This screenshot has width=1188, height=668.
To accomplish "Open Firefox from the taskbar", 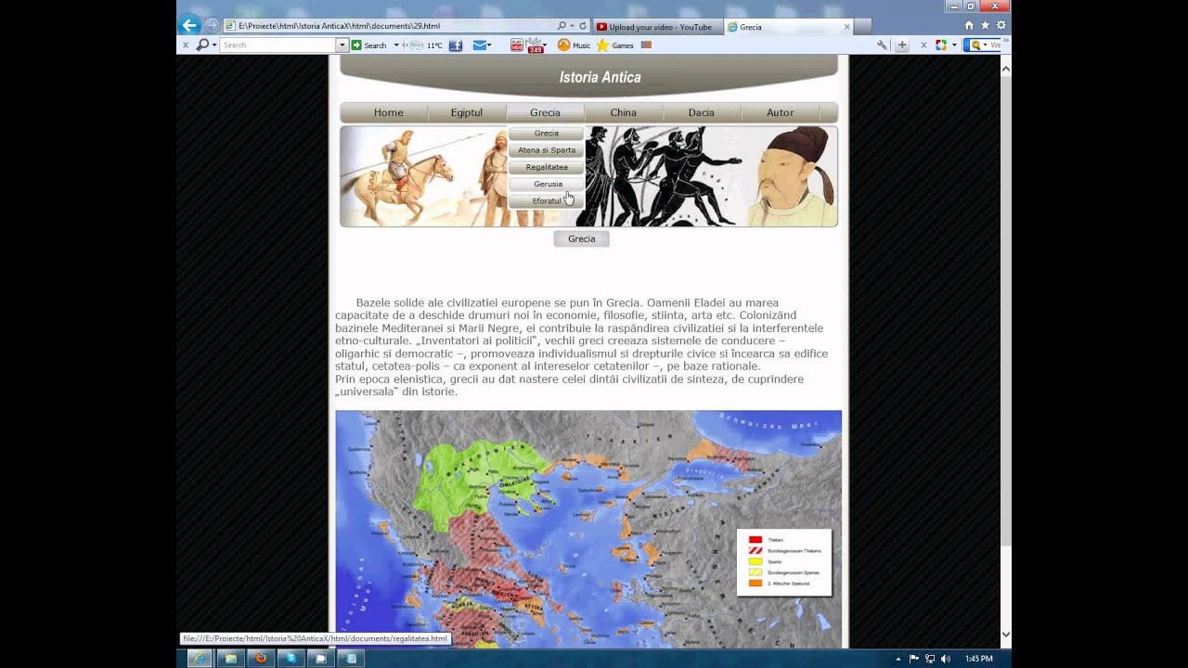I will click(261, 658).
